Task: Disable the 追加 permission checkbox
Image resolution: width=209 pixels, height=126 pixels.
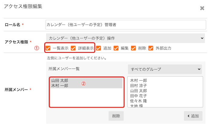Action: click(98, 48)
